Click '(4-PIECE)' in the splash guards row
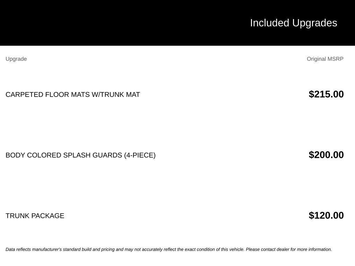Viewport: 355px width, 266px height. click(x=140, y=155)
